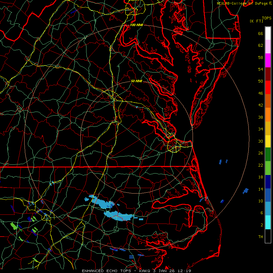The width and height of the screenshot is (273, 273).
Task: Click the 50 legend value
Action: click(x=261, y=81)
